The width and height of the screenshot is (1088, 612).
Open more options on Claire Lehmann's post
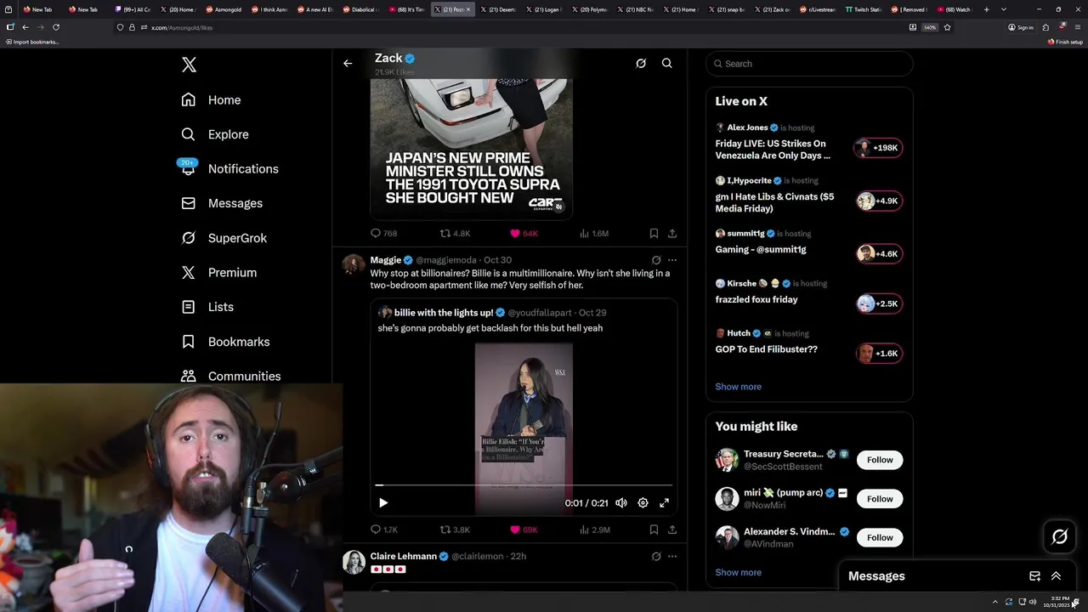(672, 557)
